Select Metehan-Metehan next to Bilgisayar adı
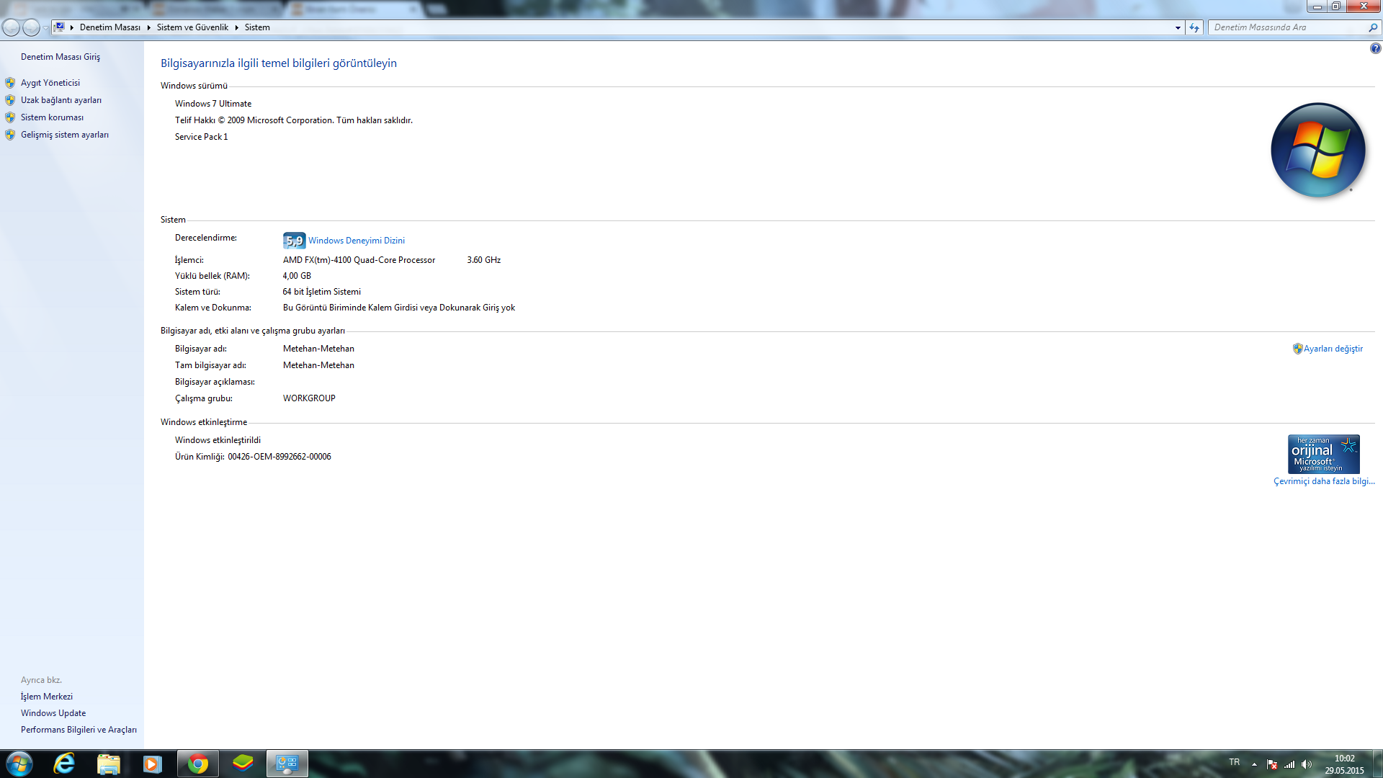This screenshot has width=1383, height=778. point(318,349)
